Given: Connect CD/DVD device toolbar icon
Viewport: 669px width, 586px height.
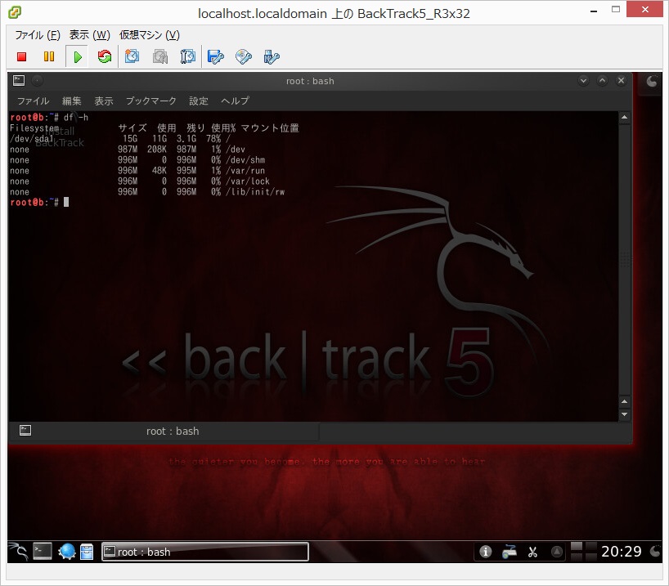Looking at the screenshot, I should pyautogui.click(x=243, y=56).
